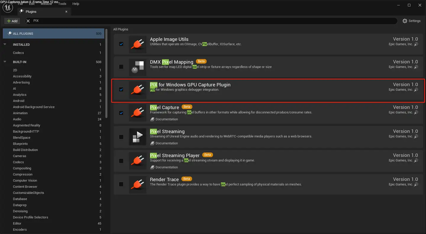The width and height of the screenshot is (426, 234).
Task: Click the Apple Image Utils plug icon
Action: [138, 45]
